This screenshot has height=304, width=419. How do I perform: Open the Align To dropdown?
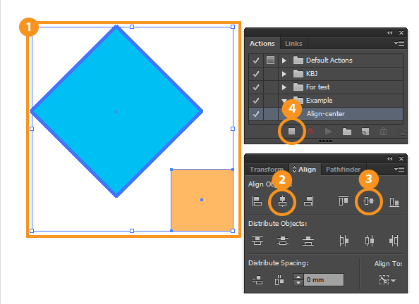tap(387, 280)
